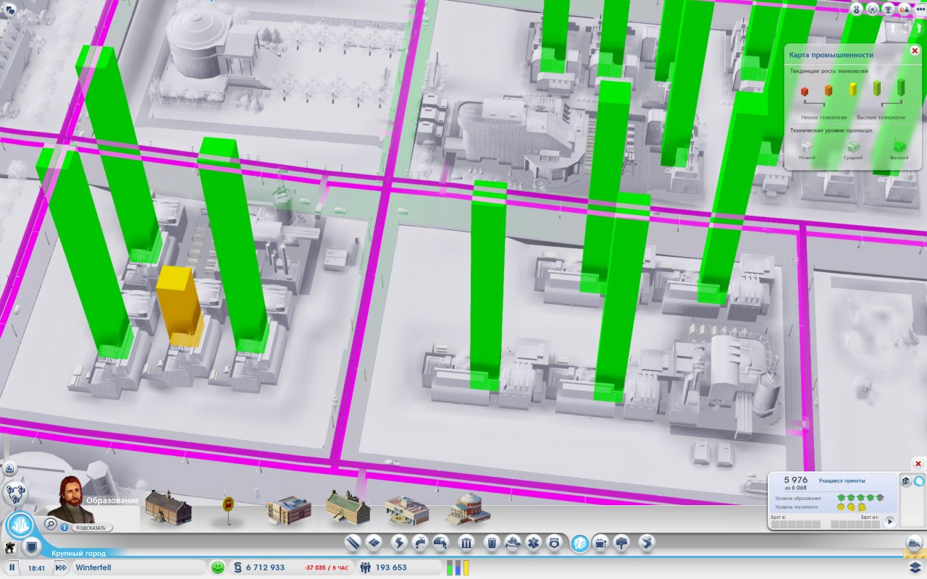Open the data layers stack icon
The height and width of the screenshot is (579, 927).
click(915, 567)
